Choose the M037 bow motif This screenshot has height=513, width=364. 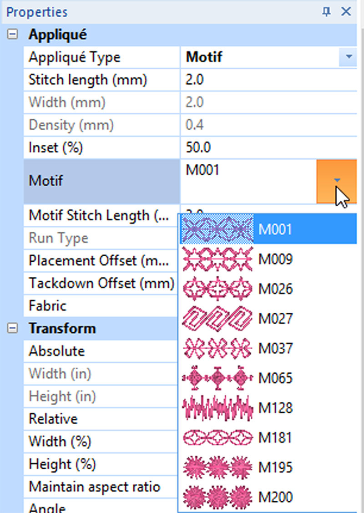point(268,348)
